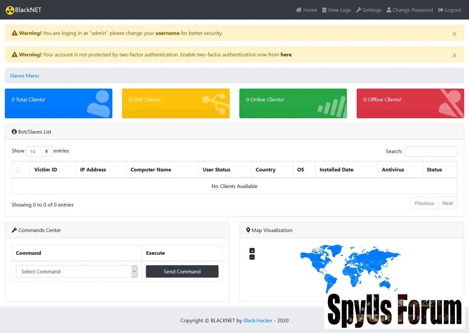Open the Online Clients signal bars card

click(332, 106)
